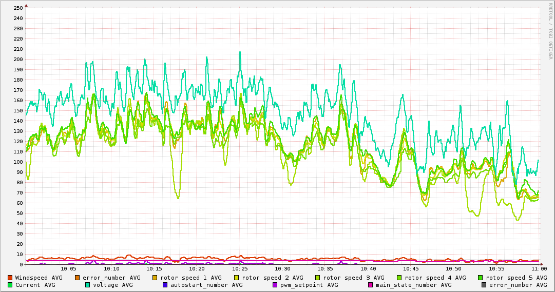Click the 50 value on the y-axis
The height and width of the screenshot is (292, 555).
tap(20, 213)
